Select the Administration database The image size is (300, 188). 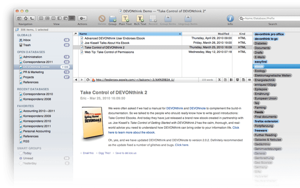pyautogui.click(x=43, y=57)
